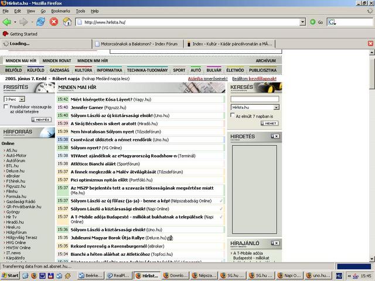Screen dimensions: 375x281
Task: Click the floppy disk quick launch icon
Action: click(x=51, y=276)
